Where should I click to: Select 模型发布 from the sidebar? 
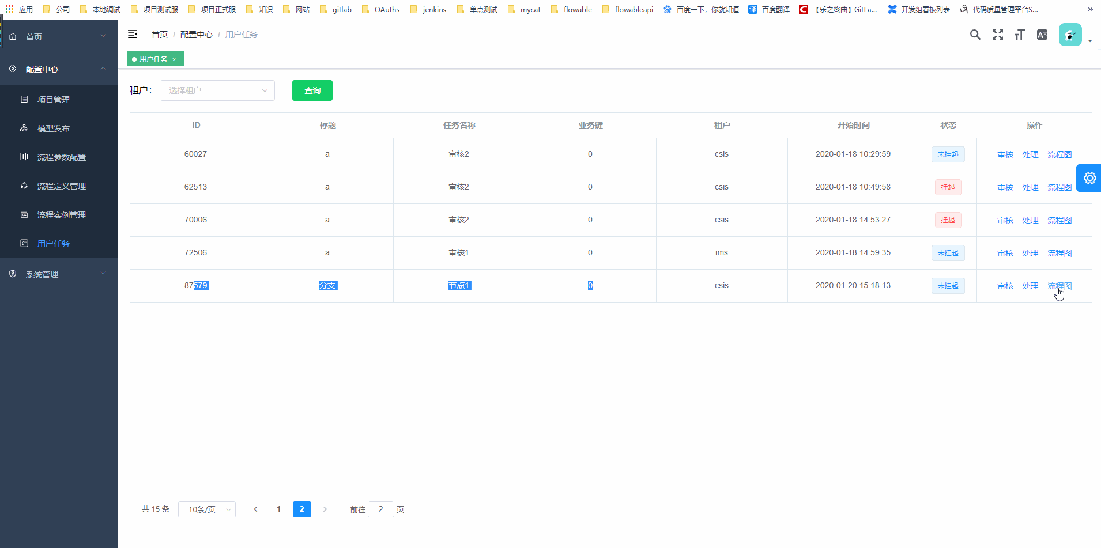(53, 129)
